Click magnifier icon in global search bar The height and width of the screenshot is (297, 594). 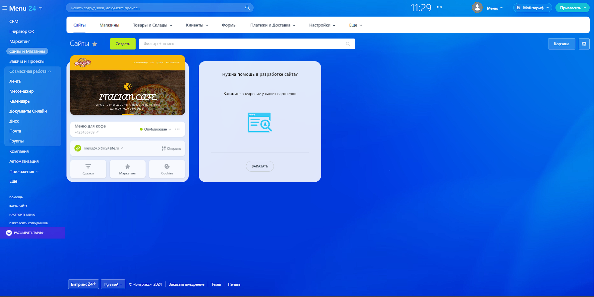[x=247, y=8]
